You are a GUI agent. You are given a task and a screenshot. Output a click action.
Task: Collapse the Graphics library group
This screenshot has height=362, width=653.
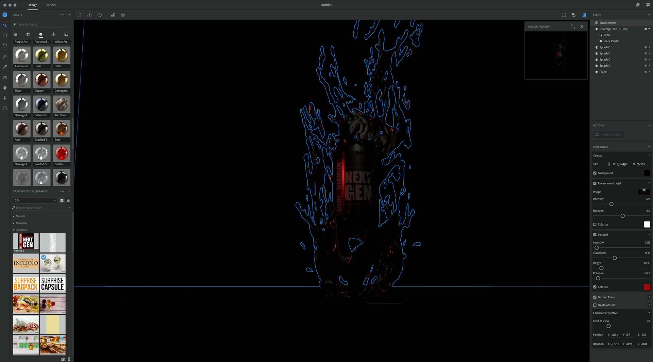coord(14,230)
